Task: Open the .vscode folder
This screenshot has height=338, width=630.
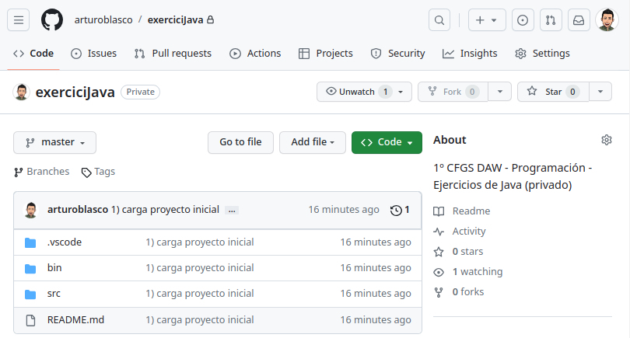Action: point(65,242)
